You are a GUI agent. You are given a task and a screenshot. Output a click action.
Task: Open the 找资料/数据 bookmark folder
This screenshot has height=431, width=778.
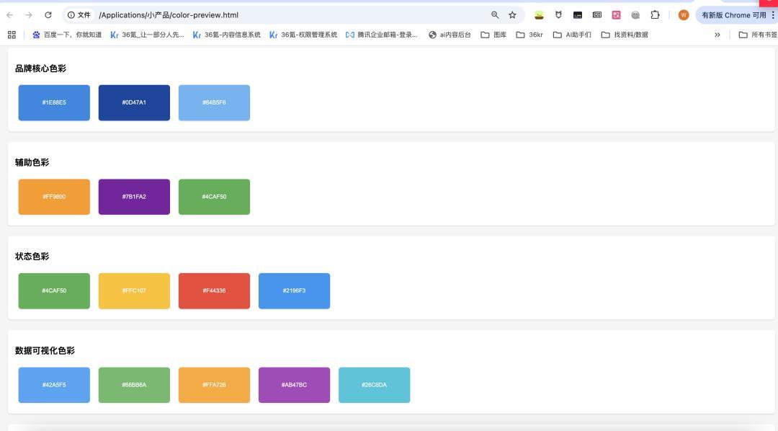(x=624, y=35)
